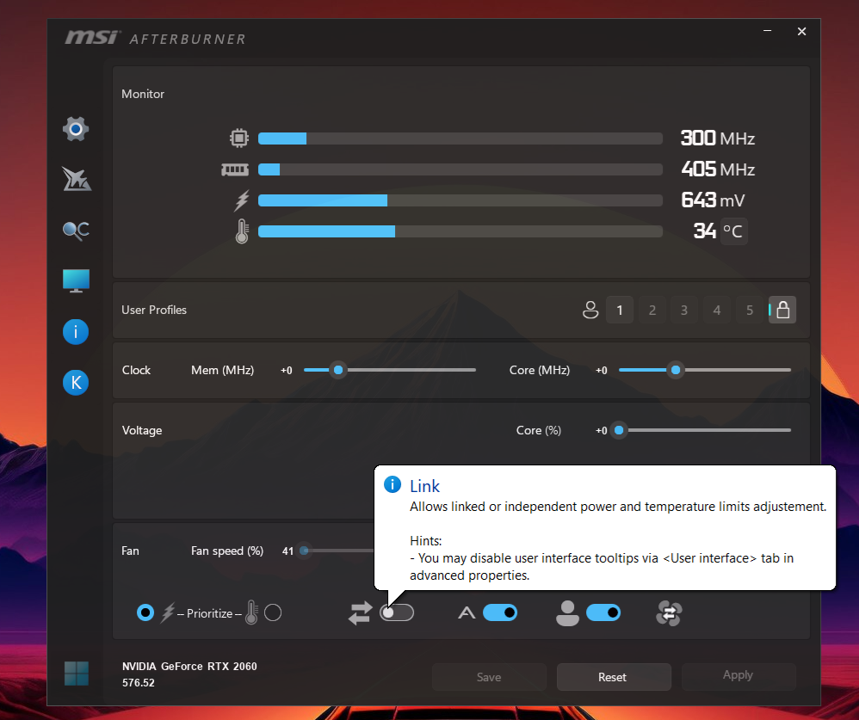This screenshot has width=859, height=720.
Task: Click the thermometer icon in Monitor
Action: 242,231
